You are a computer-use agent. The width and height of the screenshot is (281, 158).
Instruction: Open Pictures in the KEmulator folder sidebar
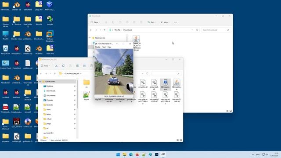click(50, 100)
